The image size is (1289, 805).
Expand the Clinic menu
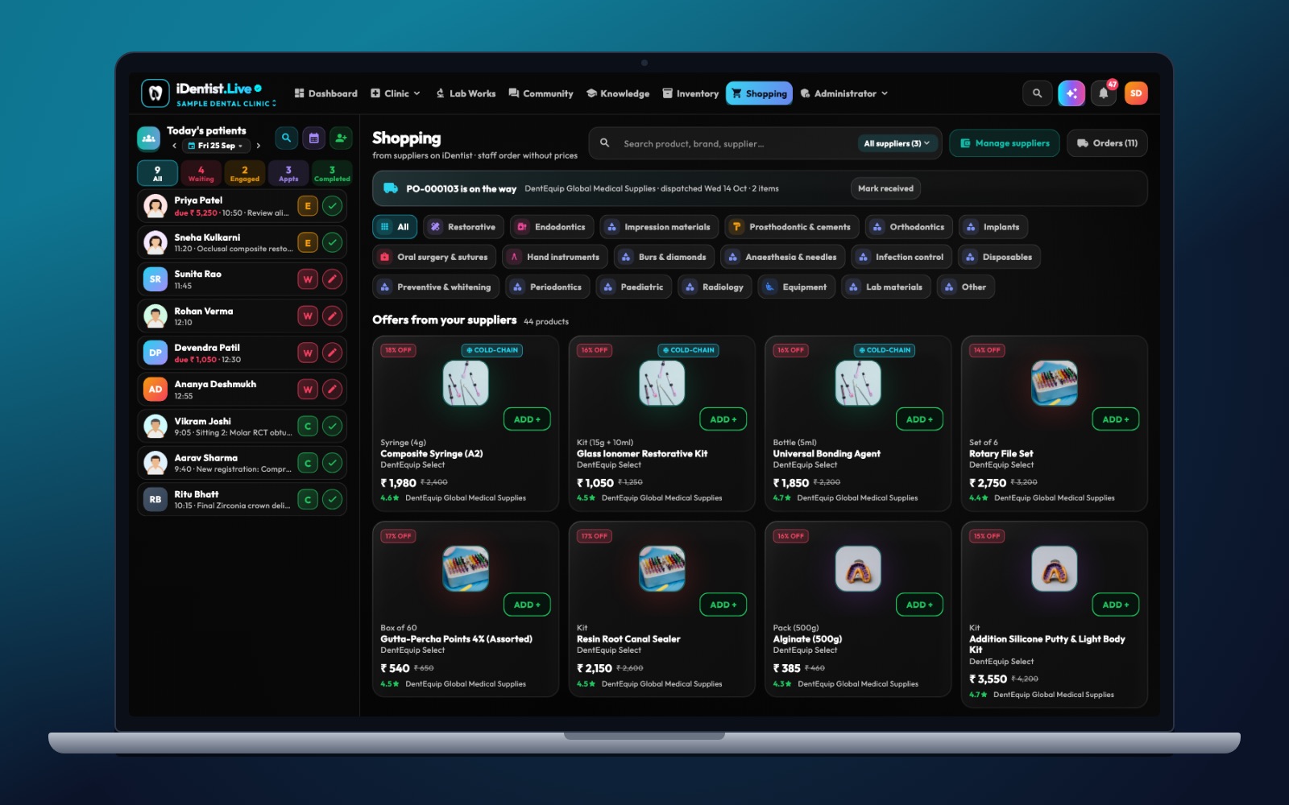396,93
